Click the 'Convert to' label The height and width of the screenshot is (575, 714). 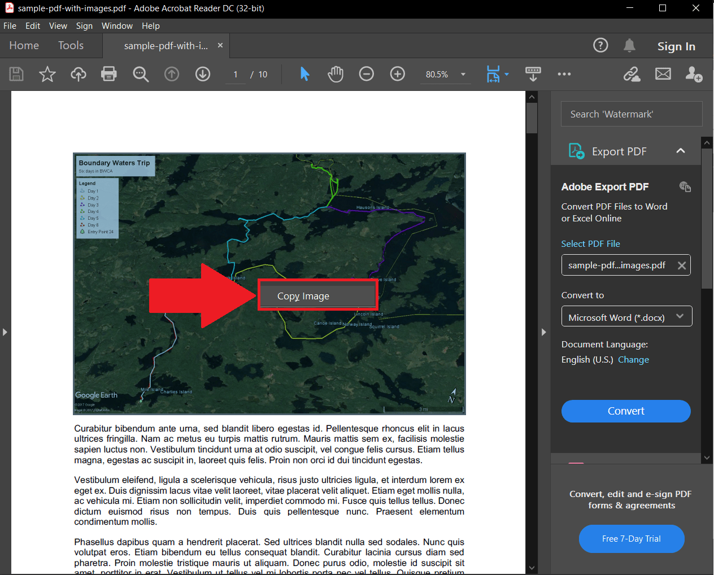pyautogui.click(x=582, y=295)
